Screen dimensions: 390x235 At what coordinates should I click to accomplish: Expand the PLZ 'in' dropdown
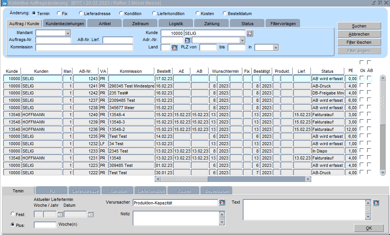(x=276, y=48)
